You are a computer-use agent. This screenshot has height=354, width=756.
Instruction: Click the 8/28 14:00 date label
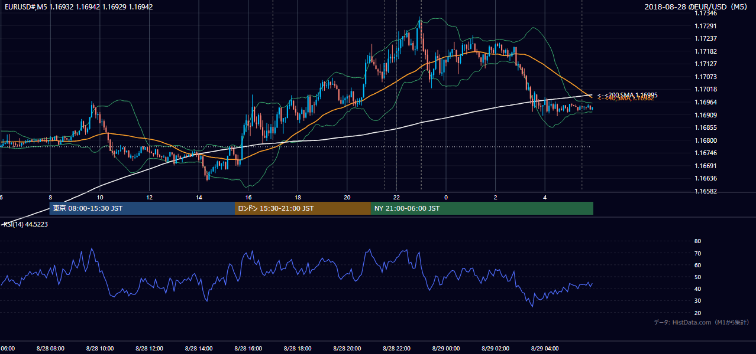coord(199,348)
